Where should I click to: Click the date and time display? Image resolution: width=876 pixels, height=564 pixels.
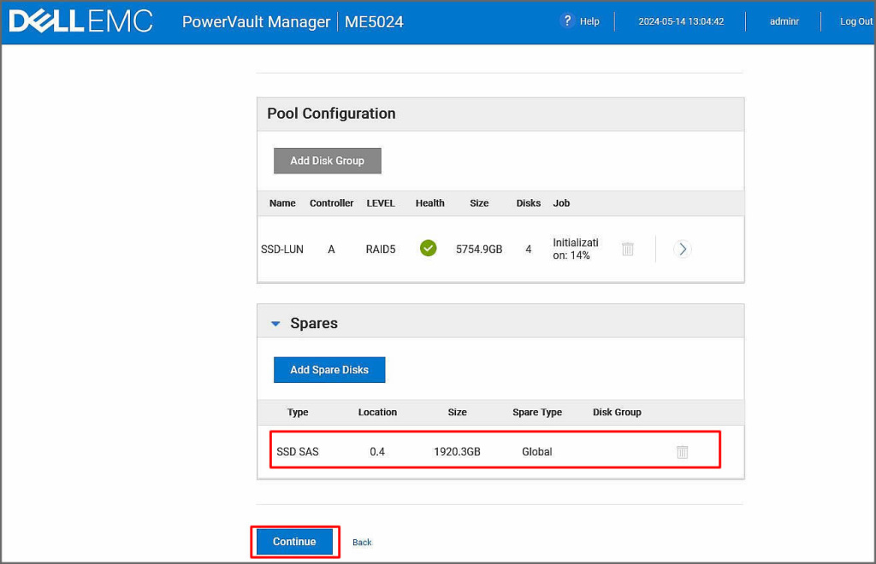coord(681,21)
